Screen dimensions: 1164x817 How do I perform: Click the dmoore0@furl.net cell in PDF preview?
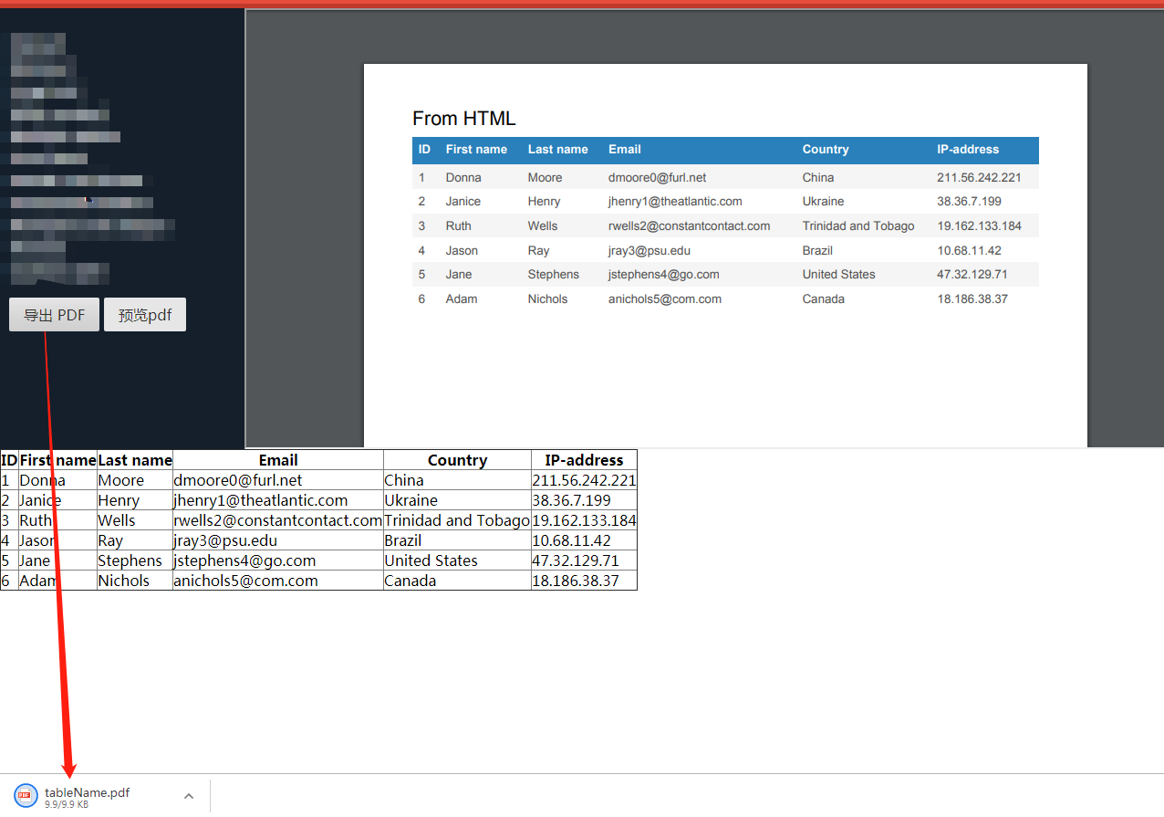point(657,177)
